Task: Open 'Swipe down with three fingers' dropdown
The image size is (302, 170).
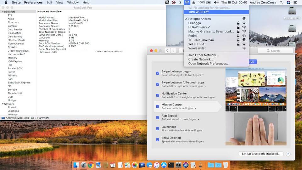Action: point(181,119)
